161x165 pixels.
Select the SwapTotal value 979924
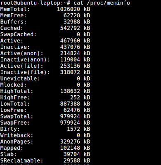pos(70,117)
